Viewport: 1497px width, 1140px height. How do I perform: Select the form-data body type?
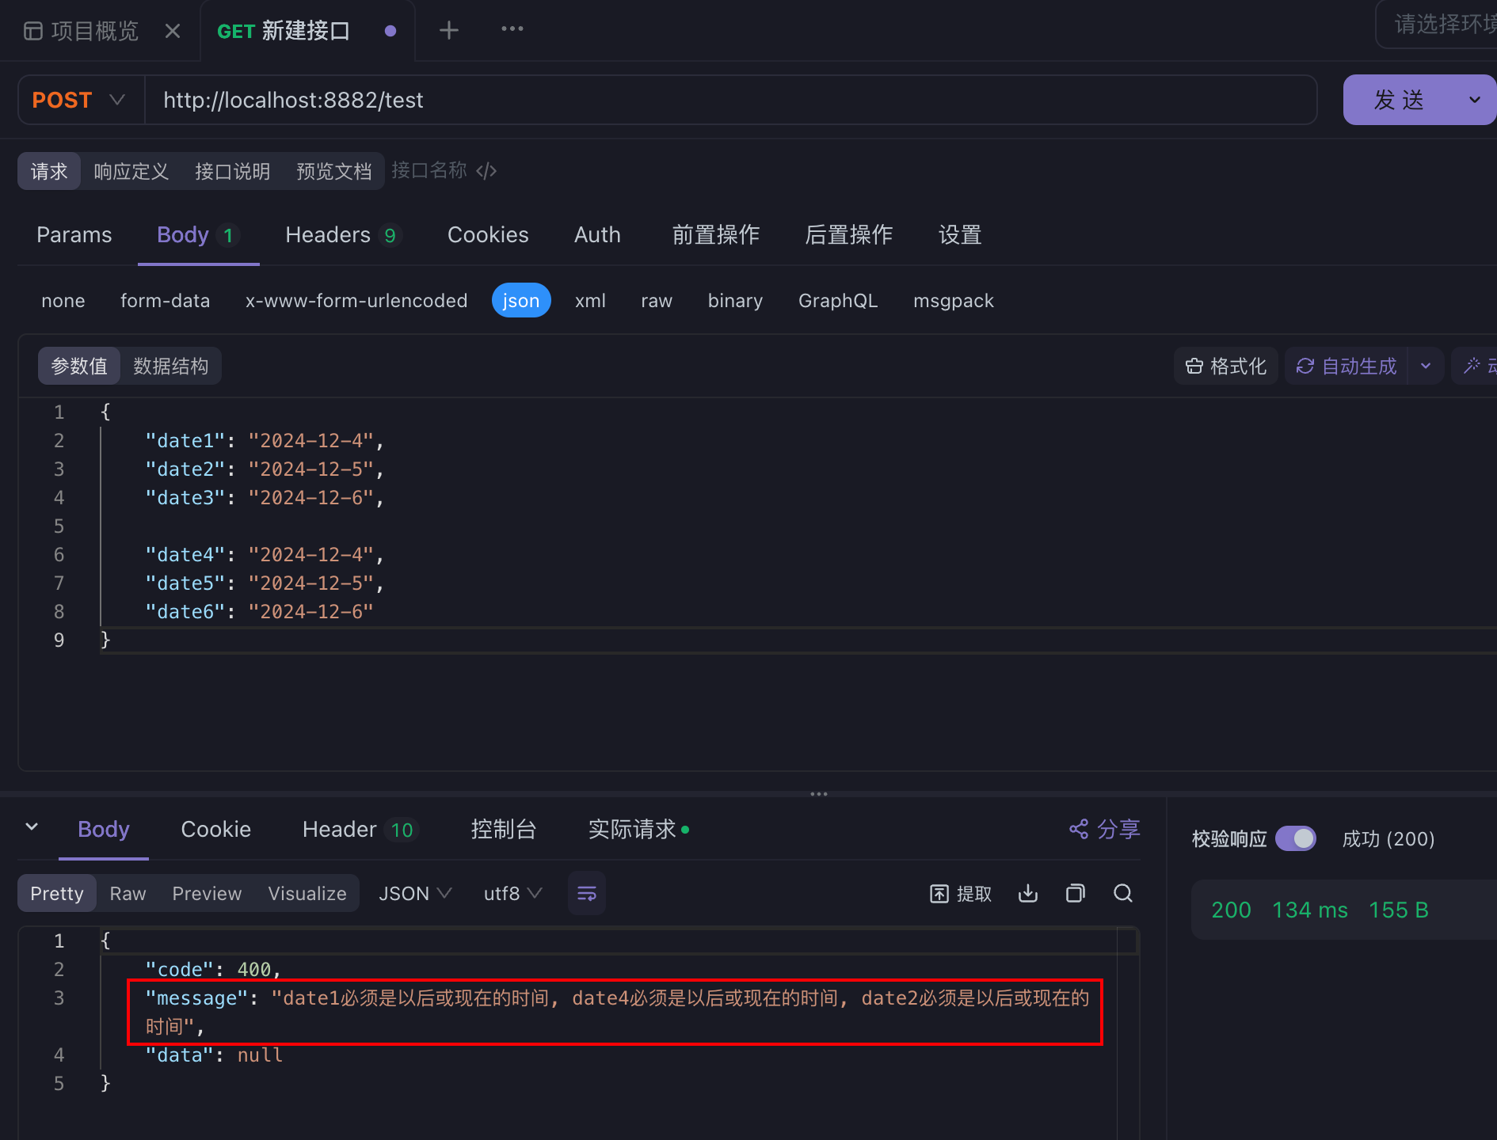point(165,301)
